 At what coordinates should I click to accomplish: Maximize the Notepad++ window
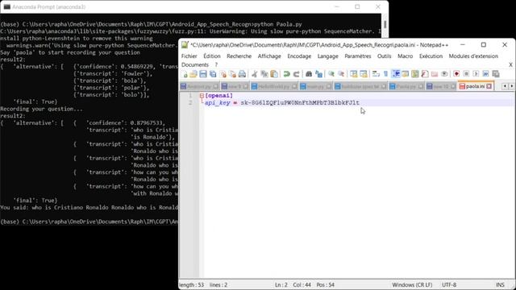(484, 45)
